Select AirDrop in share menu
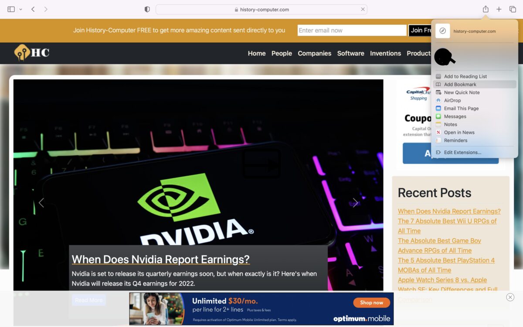 click(452, 100)
